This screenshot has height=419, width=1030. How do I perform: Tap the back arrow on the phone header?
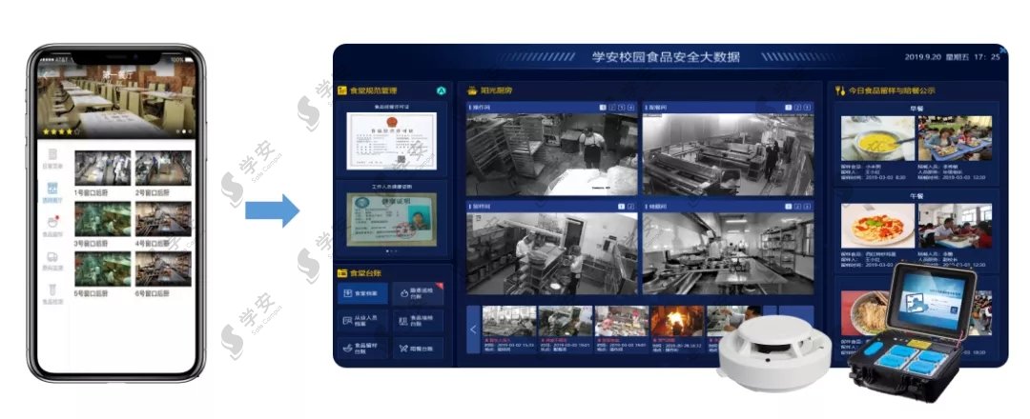[46, 74]
